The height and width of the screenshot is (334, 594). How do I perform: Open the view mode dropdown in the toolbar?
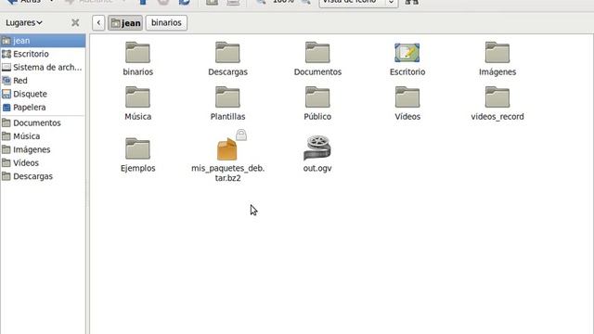pos(358,2)
